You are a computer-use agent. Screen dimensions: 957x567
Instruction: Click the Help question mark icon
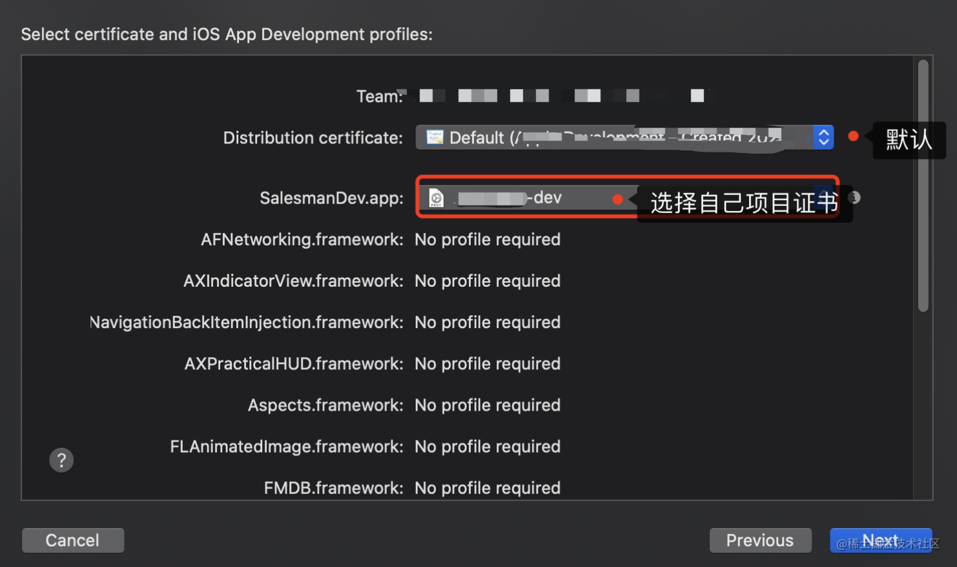(x=61, y=460)
